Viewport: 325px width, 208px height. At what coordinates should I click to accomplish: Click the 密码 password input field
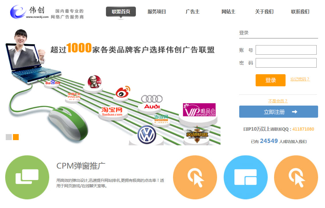286,63
